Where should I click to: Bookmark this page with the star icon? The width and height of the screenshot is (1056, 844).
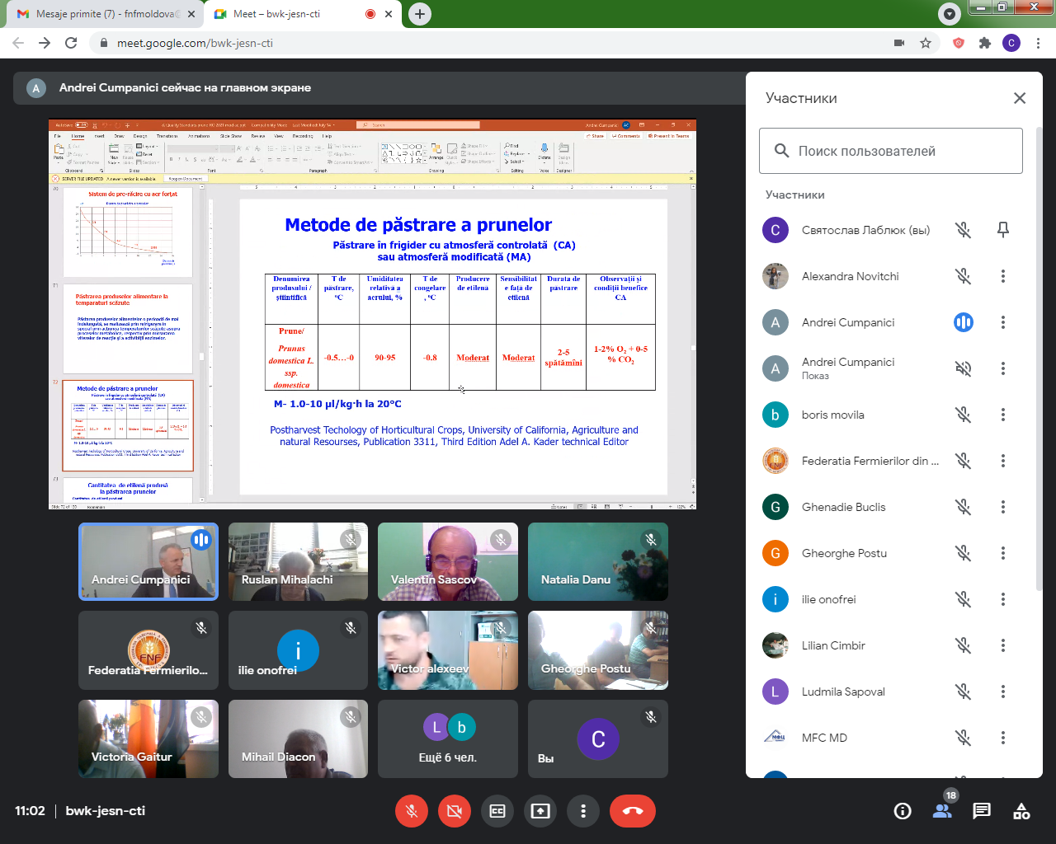926,43
